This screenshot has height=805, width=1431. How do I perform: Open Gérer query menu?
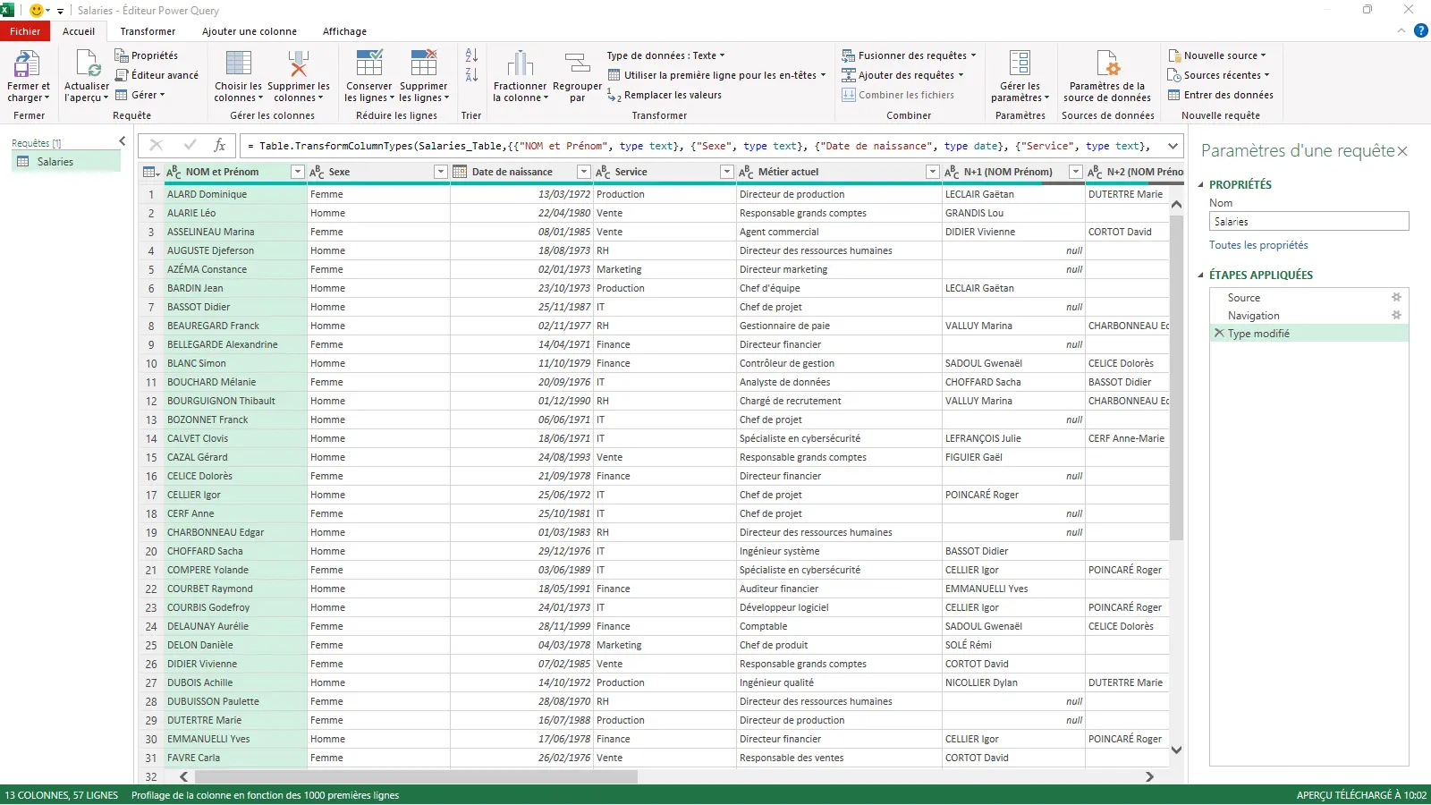coord(140,95)
